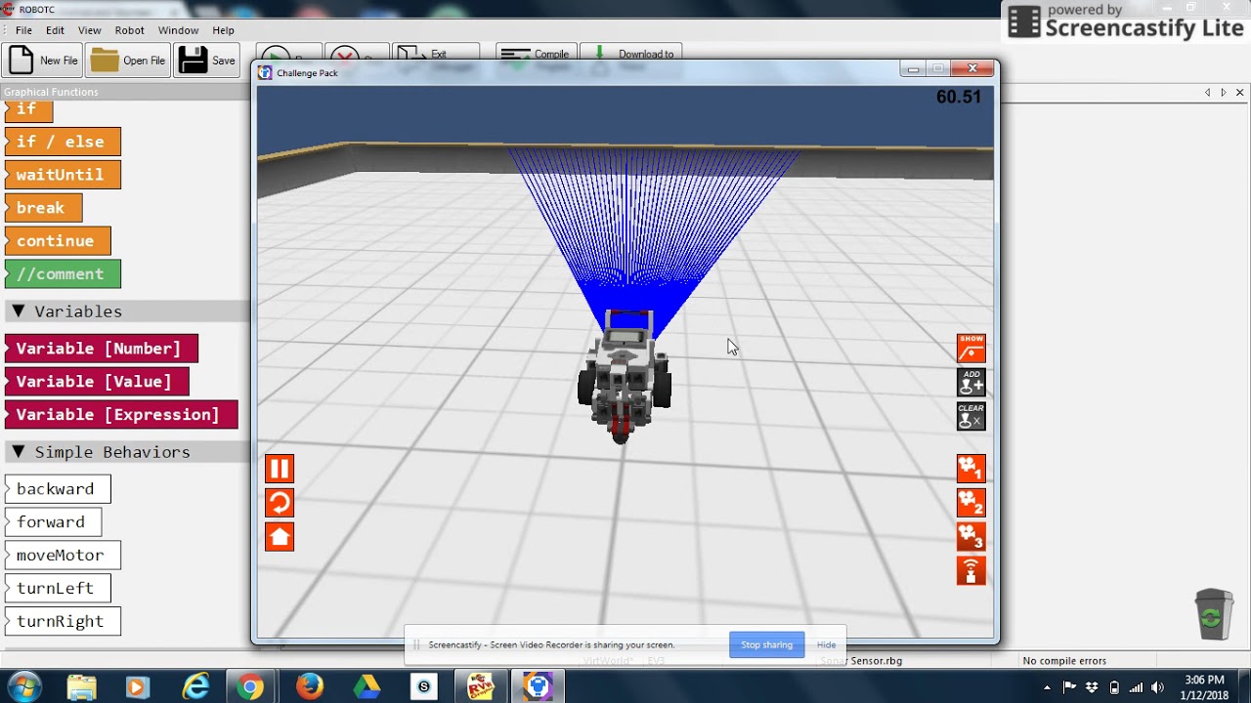
Task: Open the Window menu
Action: (x=178, y=30)
